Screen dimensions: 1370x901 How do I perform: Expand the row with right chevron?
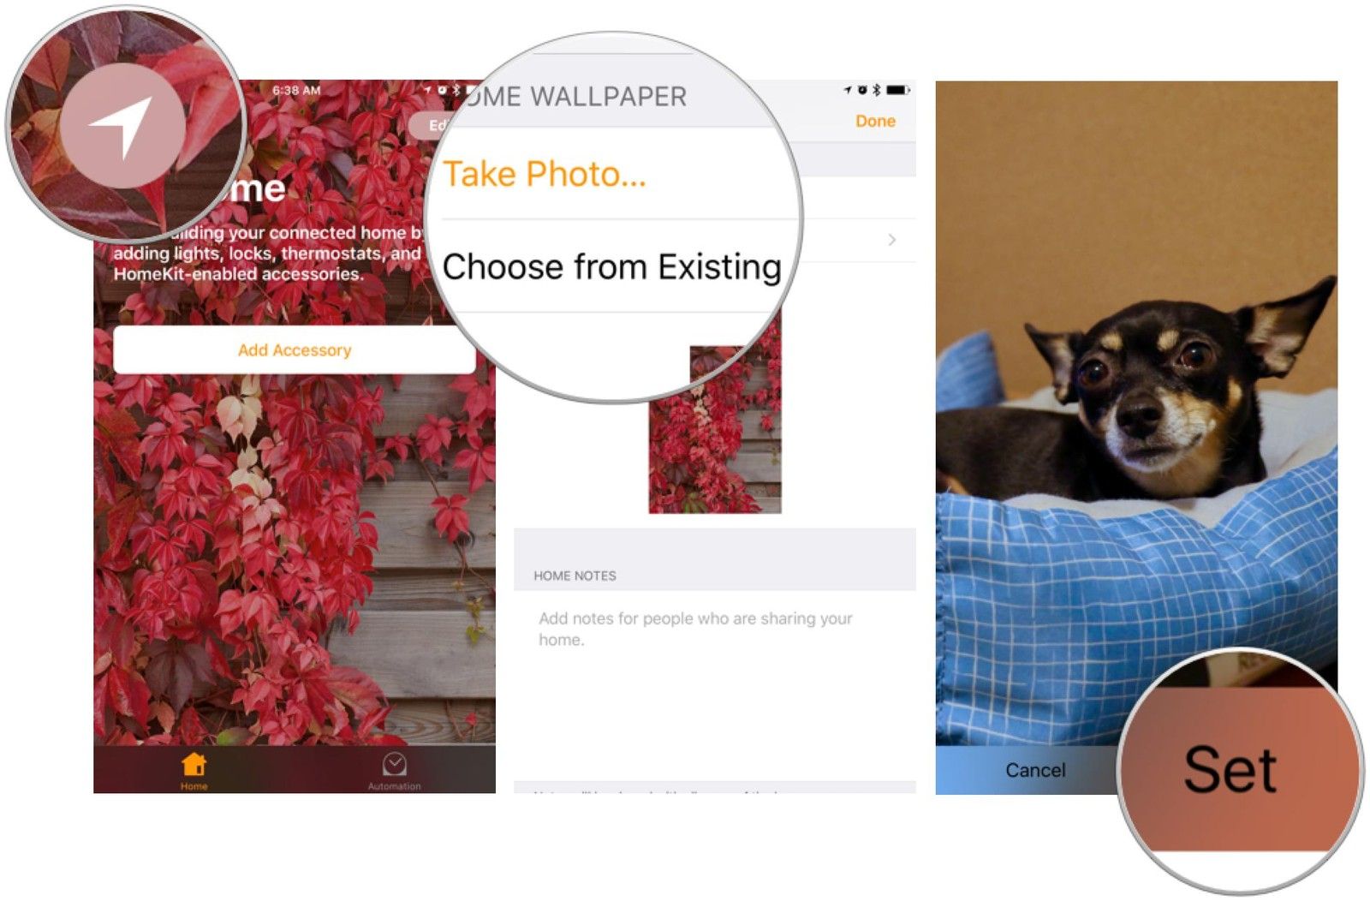pos(892,240)
